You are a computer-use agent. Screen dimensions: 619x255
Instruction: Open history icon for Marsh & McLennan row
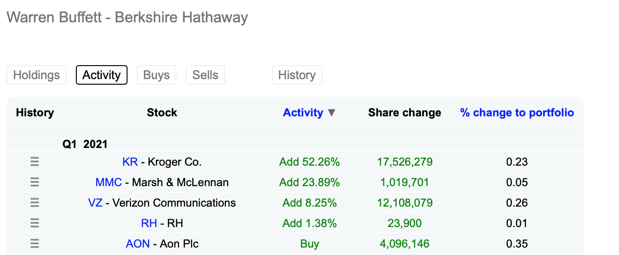coord(34,182)
